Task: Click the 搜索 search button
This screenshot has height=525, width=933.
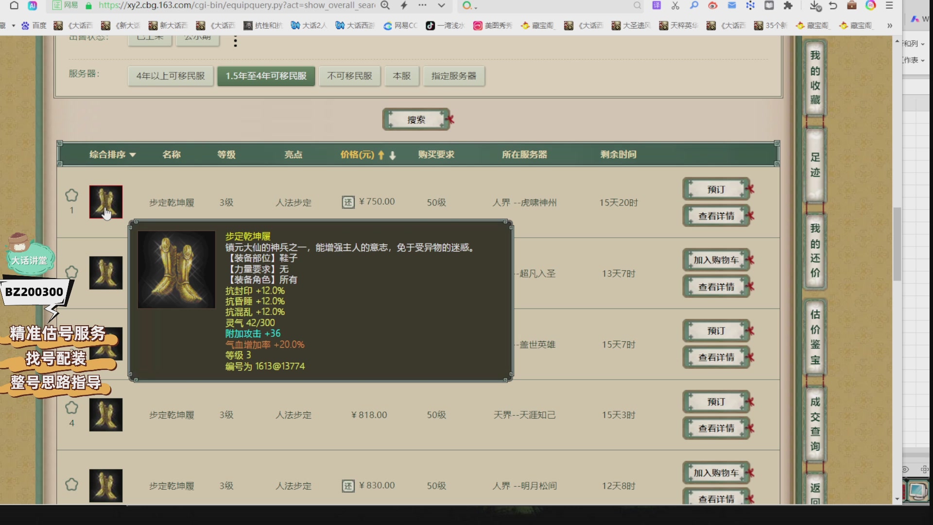Action: tap(416, 120)
